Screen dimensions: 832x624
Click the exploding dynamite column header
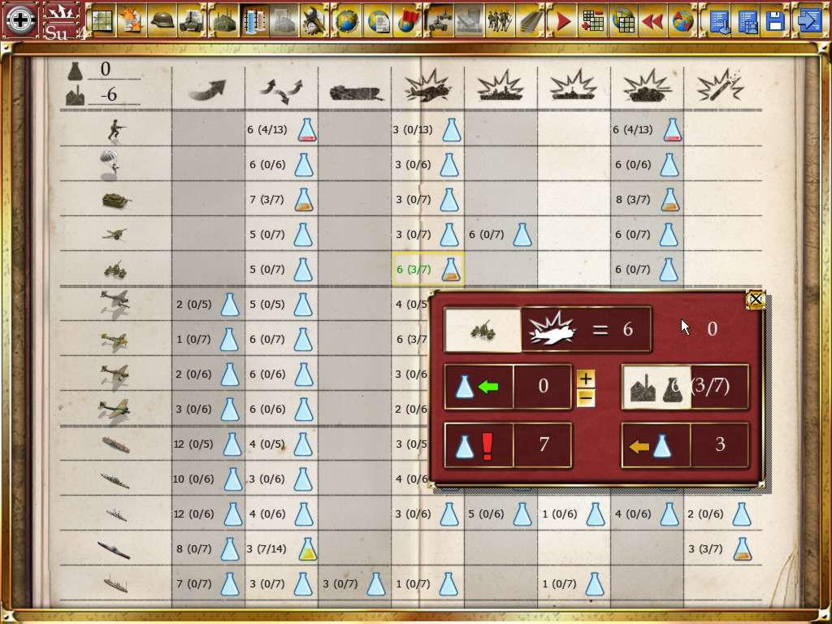(x=720, y=84)
